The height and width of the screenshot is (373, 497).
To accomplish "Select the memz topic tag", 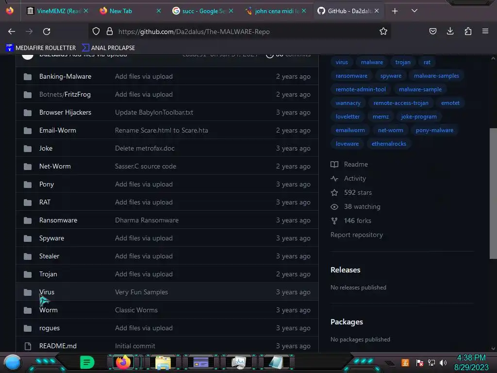I will click(x=381, y=117).
